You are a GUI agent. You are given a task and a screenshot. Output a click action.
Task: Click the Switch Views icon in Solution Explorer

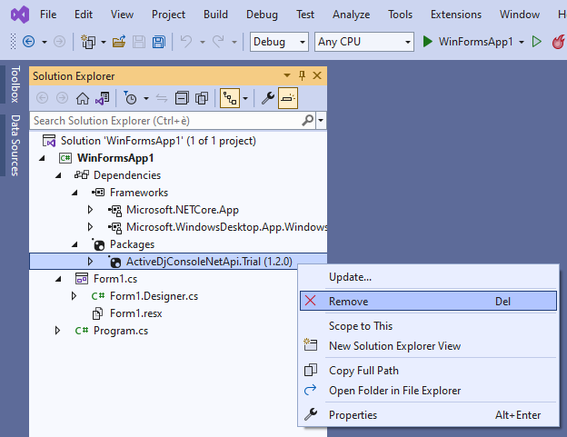(x=103, y=98)
